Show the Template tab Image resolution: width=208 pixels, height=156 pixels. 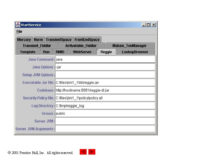(28, 52)
